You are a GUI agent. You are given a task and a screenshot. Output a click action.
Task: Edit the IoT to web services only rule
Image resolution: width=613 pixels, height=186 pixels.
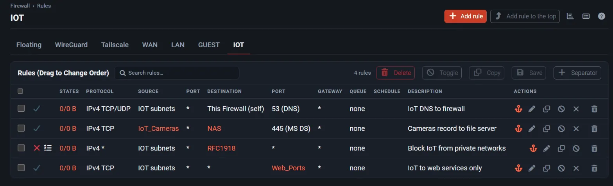coord(532,168)
